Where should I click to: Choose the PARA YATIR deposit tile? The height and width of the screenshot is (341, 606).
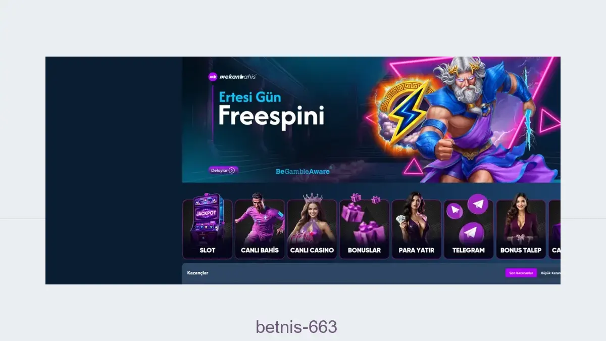point(417,229)
